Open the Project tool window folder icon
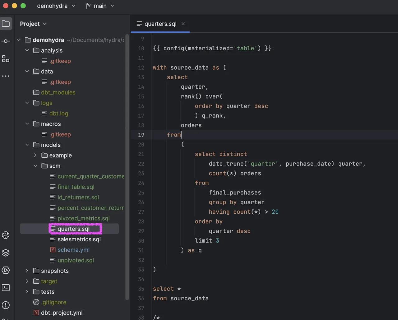The image size is (398, 320). [6, 24]
